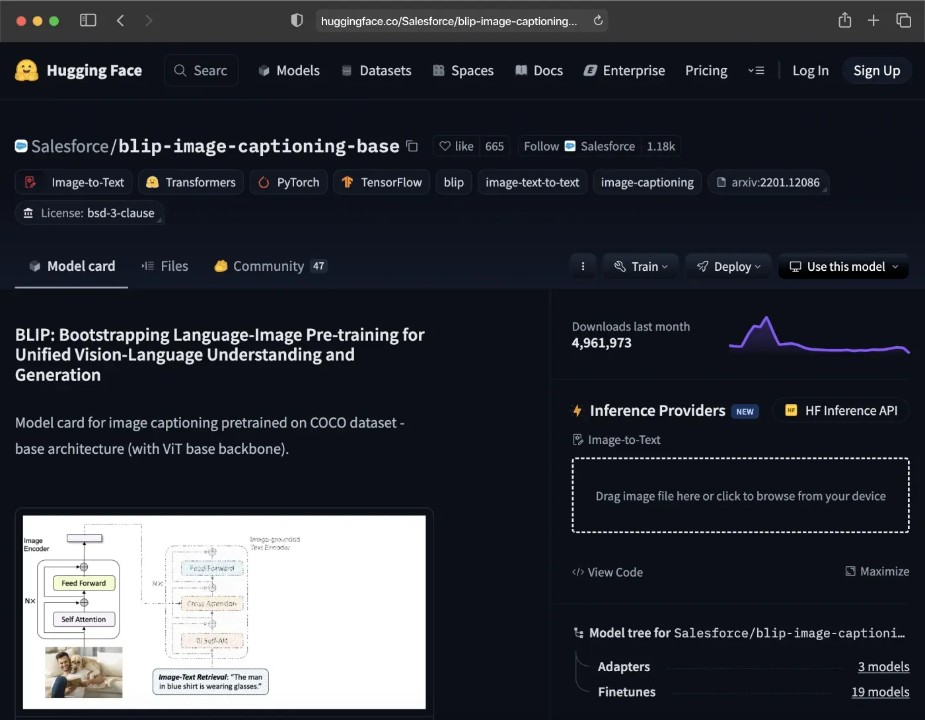This screenshot has width=925, height=720.
Task: Click the Sign Up button
Action: click(x=876, y=71)
